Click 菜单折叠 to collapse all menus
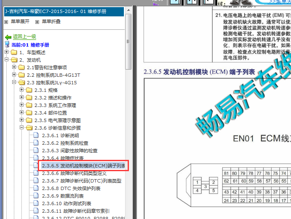Viewport: 291px width, 219px height. (51, 21)
